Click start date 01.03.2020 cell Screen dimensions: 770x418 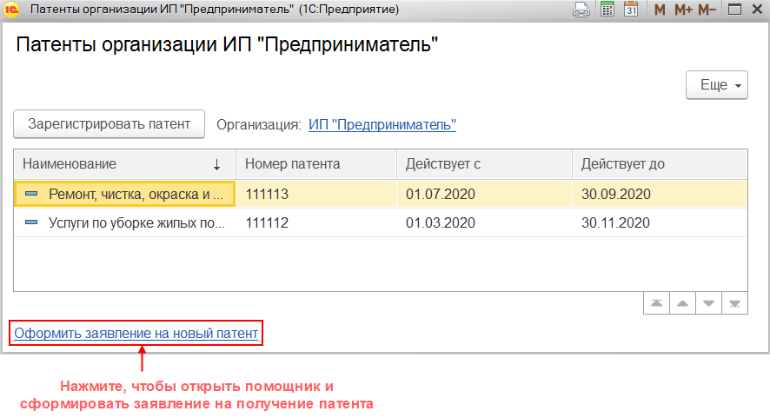coord(484,222)
